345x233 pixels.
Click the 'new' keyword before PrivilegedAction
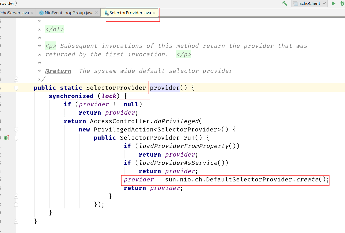(x=84, y=130)
